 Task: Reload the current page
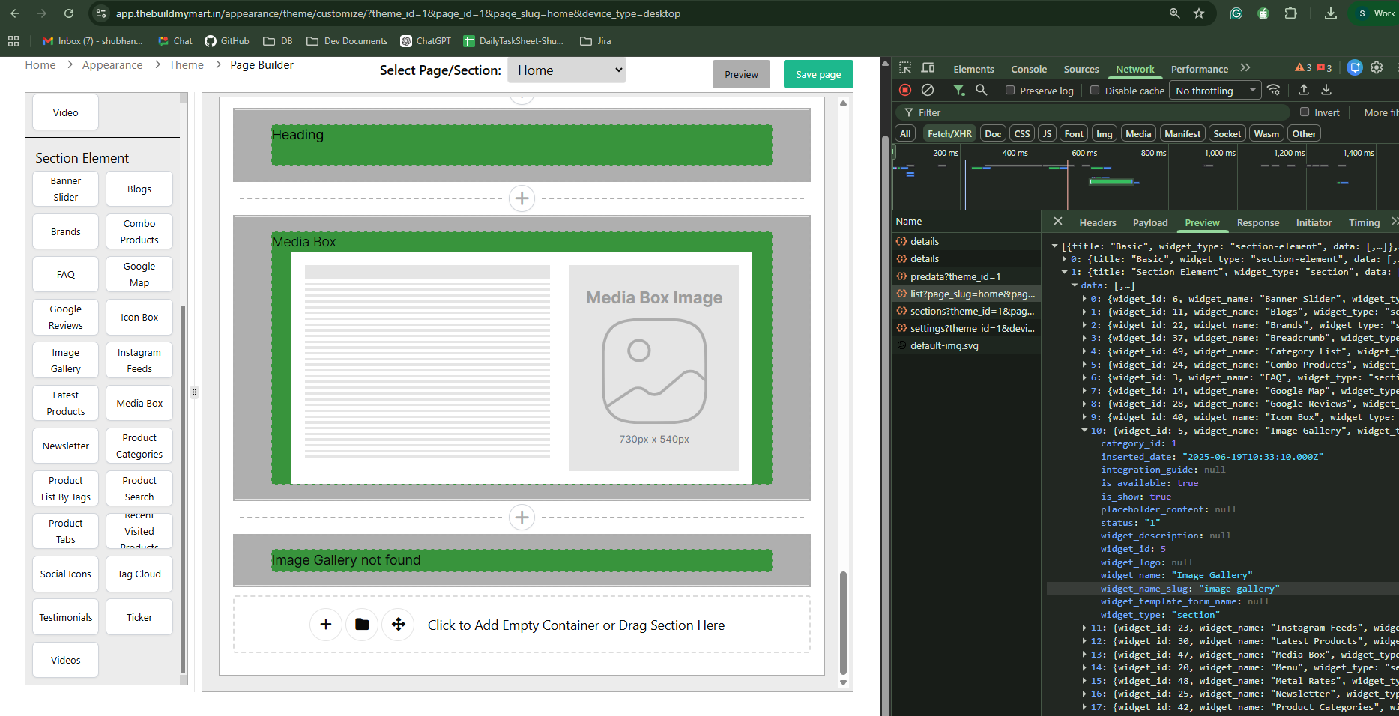[x=69, y=13]
